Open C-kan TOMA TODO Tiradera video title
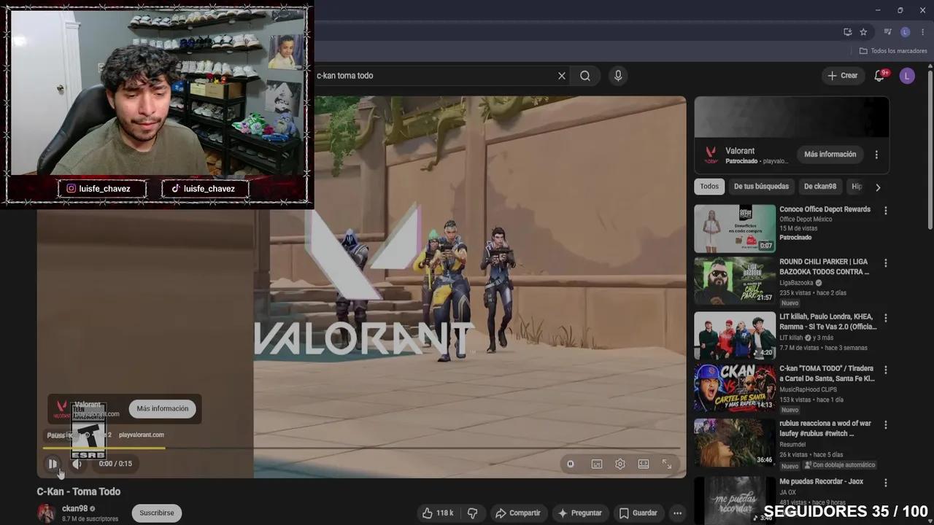The height and width of the screenshot is (525, 934). pyautogui.click(x=827, y=374)
